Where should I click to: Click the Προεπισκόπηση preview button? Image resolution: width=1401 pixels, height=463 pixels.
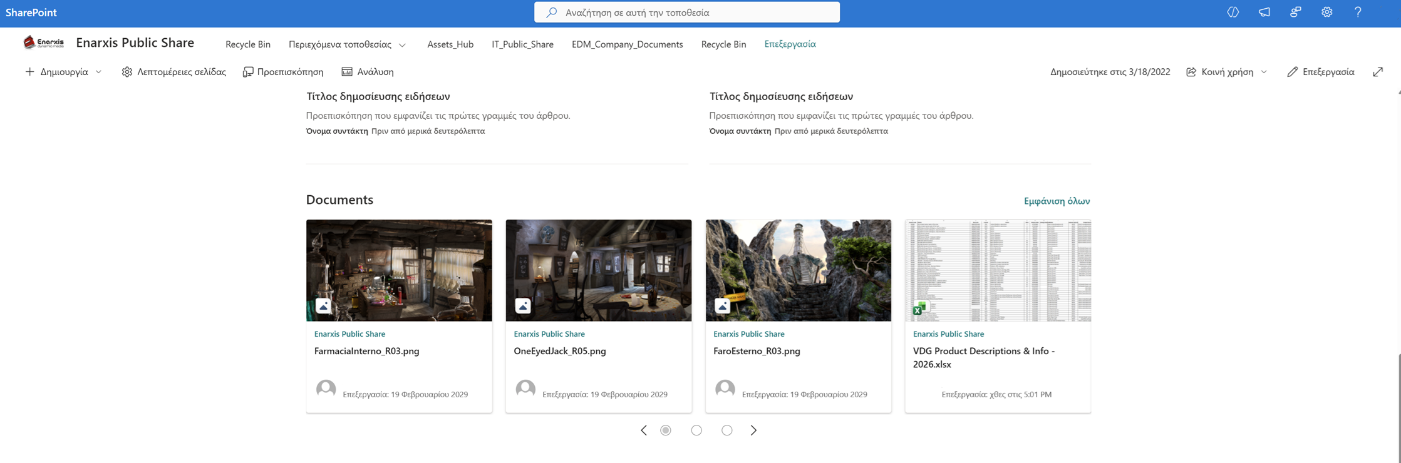click(283, 72)
